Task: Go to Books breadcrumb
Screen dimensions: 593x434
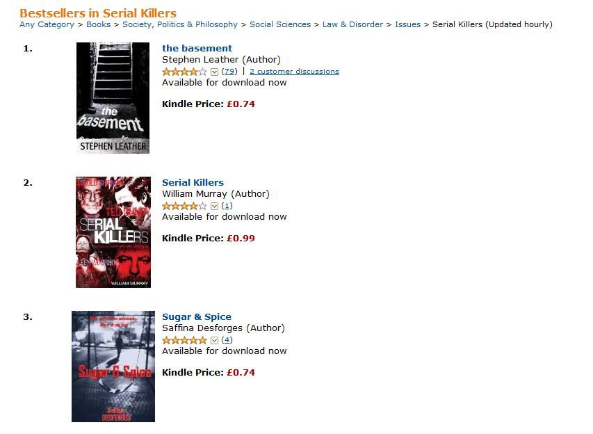Action: coord(98,24)
